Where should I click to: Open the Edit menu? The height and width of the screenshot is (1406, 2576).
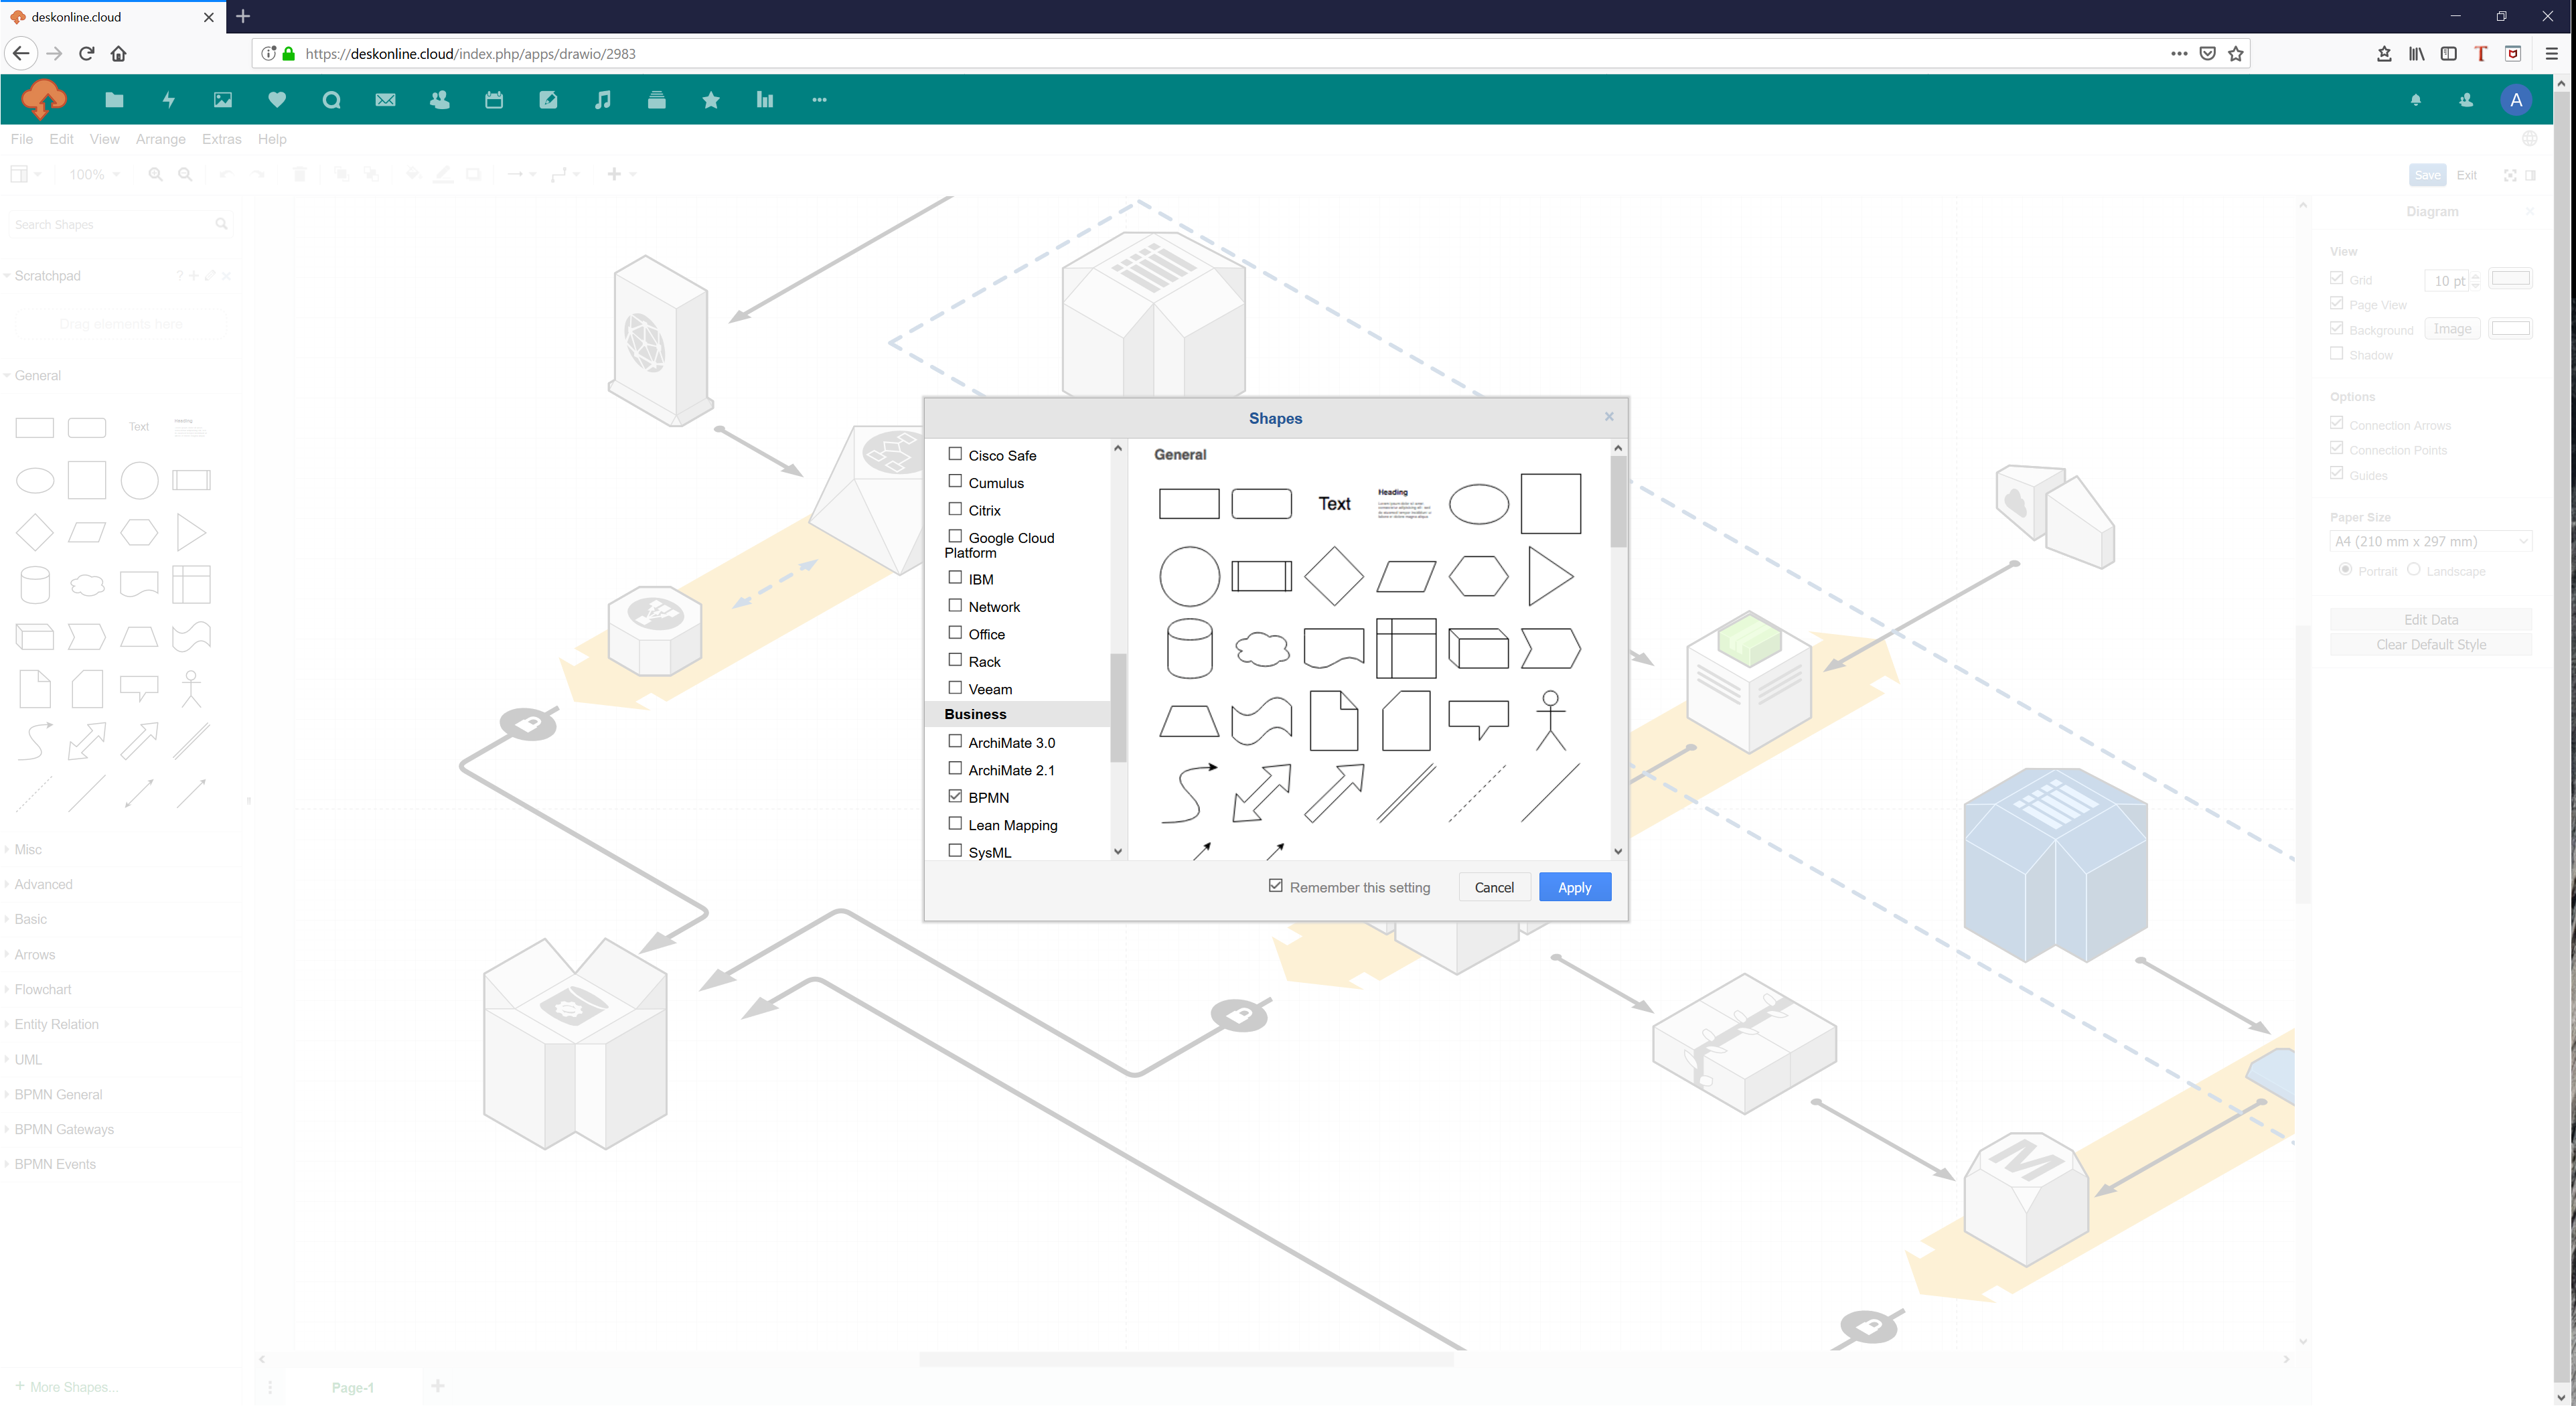tap(61, 139)
